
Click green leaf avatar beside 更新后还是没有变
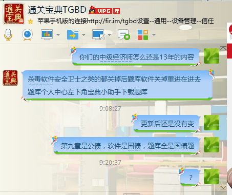(212, 123)
